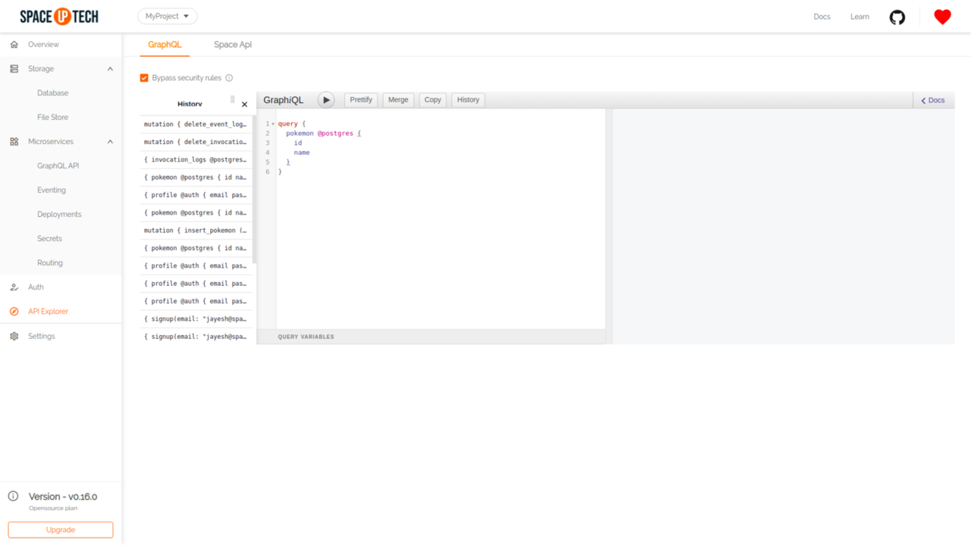Click the Overview home icon
The width and height of the screenshot is (971, 546).
[14, 45]
